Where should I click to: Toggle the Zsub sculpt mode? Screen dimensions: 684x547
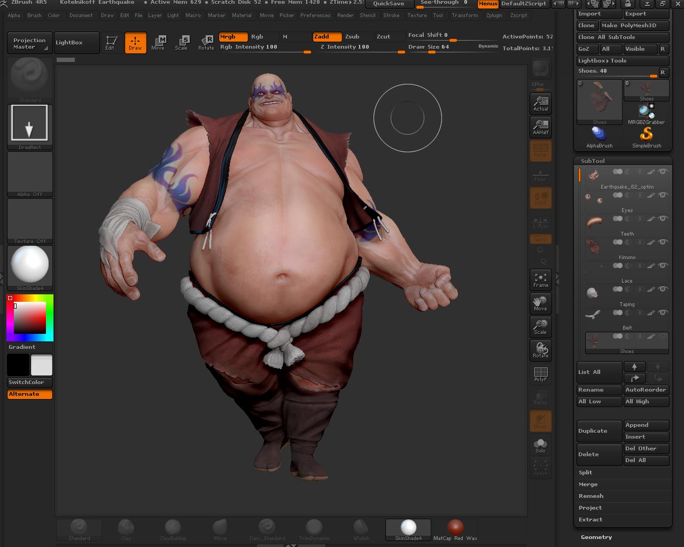point(352,37)
